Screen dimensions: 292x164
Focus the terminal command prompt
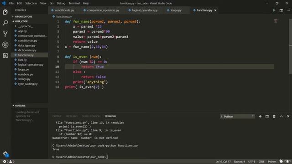(80, 157)
